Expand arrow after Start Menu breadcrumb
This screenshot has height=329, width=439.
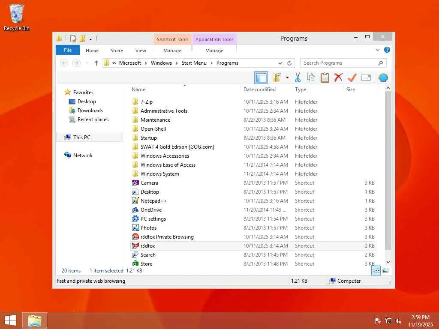click(211, 63)
